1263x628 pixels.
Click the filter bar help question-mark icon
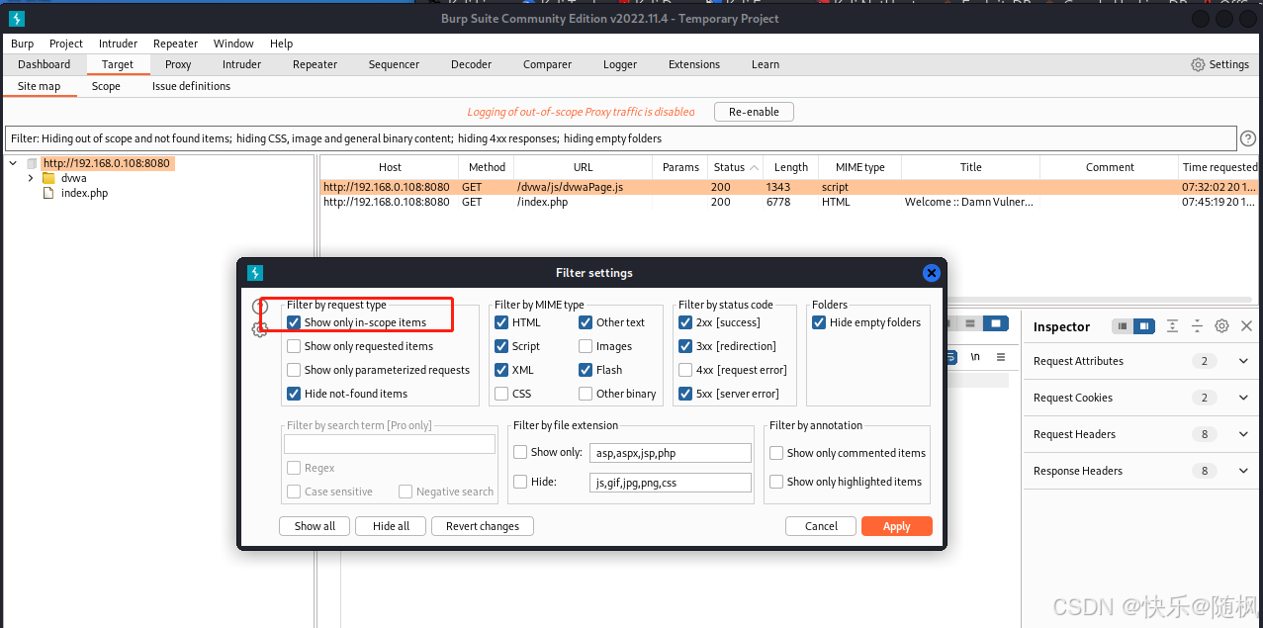(1248, 138)
